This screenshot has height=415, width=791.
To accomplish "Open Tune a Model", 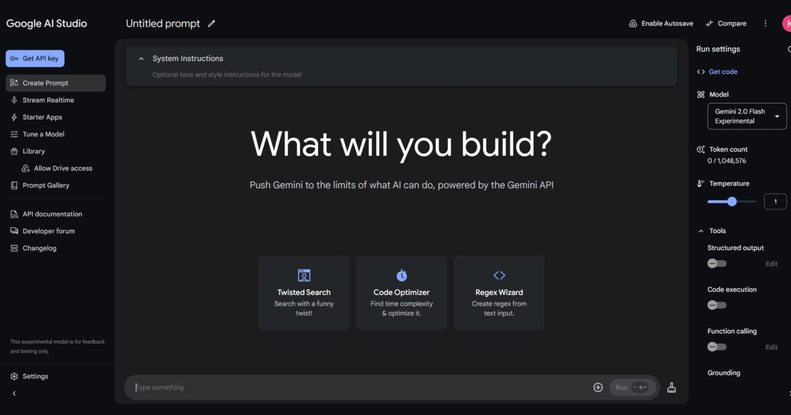I will pyautogui.click(x=45, y=134).
